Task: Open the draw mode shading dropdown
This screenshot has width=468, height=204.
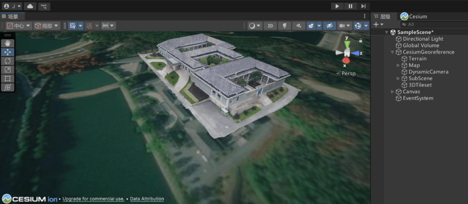Action: point(255,26)
